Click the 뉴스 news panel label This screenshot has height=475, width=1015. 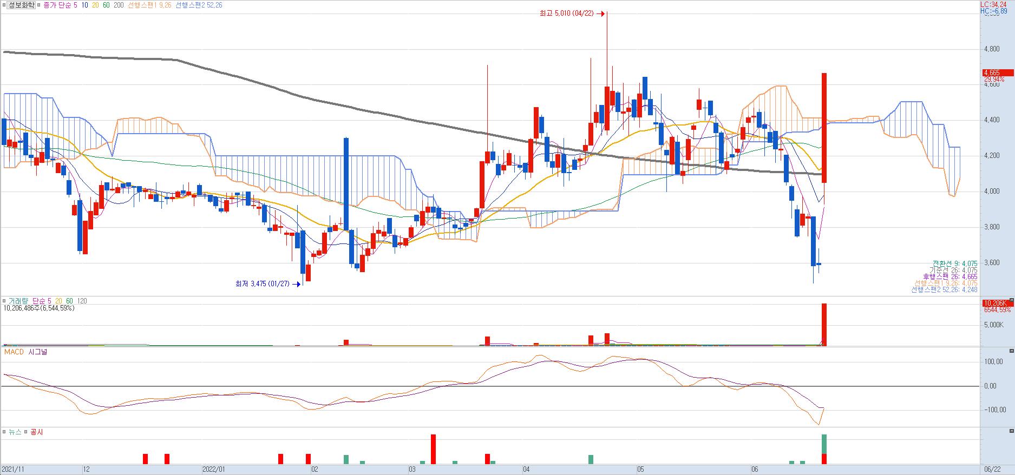(15, 432)
